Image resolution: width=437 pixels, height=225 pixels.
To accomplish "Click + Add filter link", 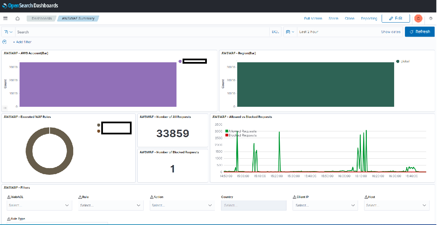I will point(22,42).
